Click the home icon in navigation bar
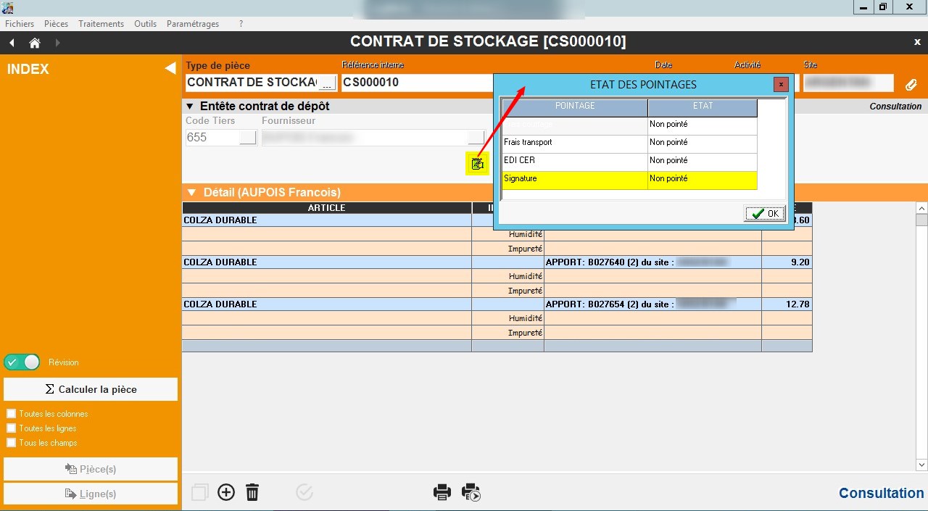Image resolution: width=928 pixels, height=511 pixels. click(34, 43)
